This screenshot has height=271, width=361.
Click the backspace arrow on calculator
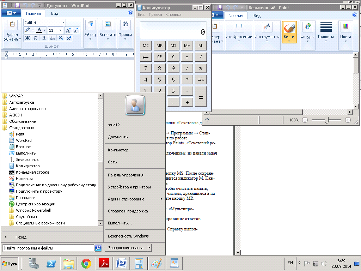pyautogui.click(x=146, y=57)
